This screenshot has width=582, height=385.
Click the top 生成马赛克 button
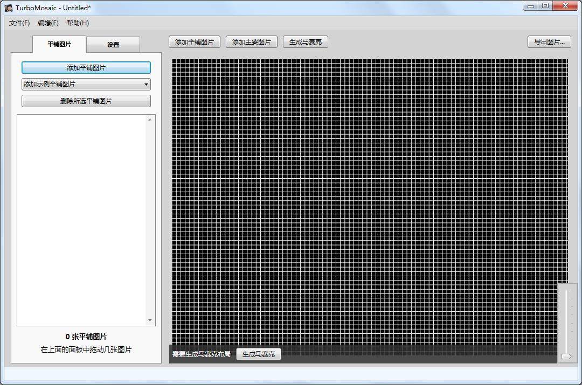(305, 41)
